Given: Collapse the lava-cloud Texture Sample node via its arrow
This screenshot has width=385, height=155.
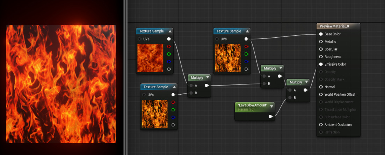Looking at the screenshot, I should [x=170, y=31].
